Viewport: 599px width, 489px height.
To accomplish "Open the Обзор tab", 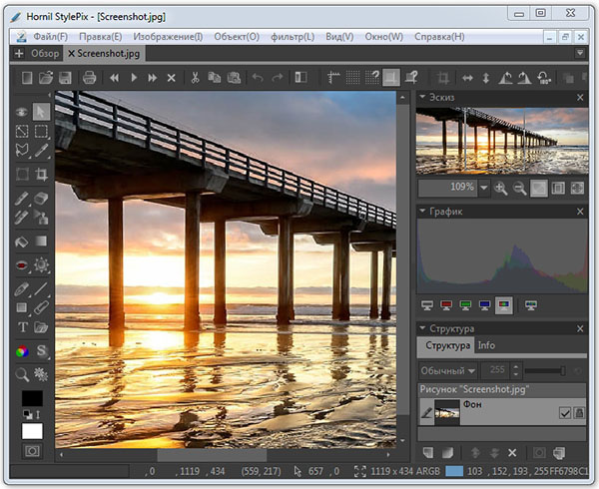I will pyautogui.click(x=45, y=53).
